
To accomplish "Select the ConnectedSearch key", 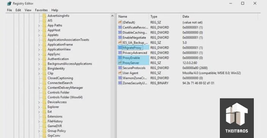I will click(60, 83).
